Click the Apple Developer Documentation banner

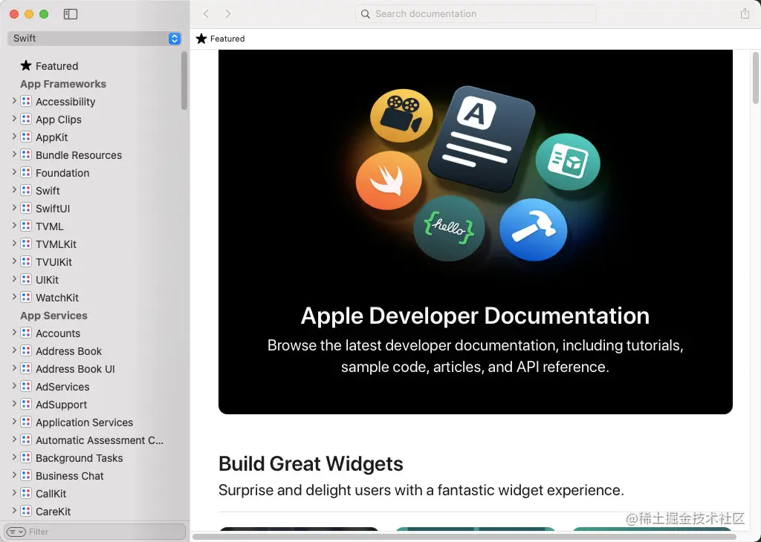[475, 232]
